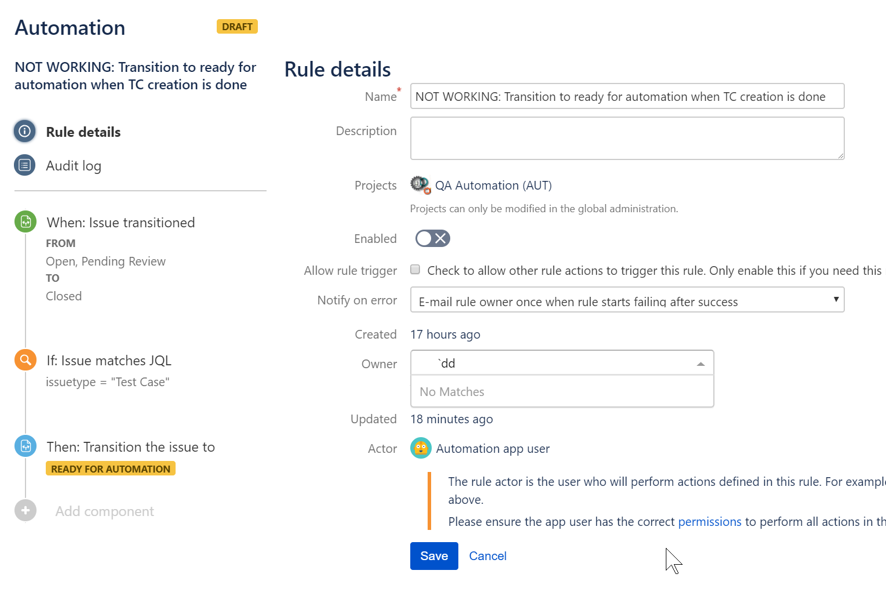Click the QA Automation project avatar
Image resolution: width=886 pixels, height=603 pixels.
(420, 185)
